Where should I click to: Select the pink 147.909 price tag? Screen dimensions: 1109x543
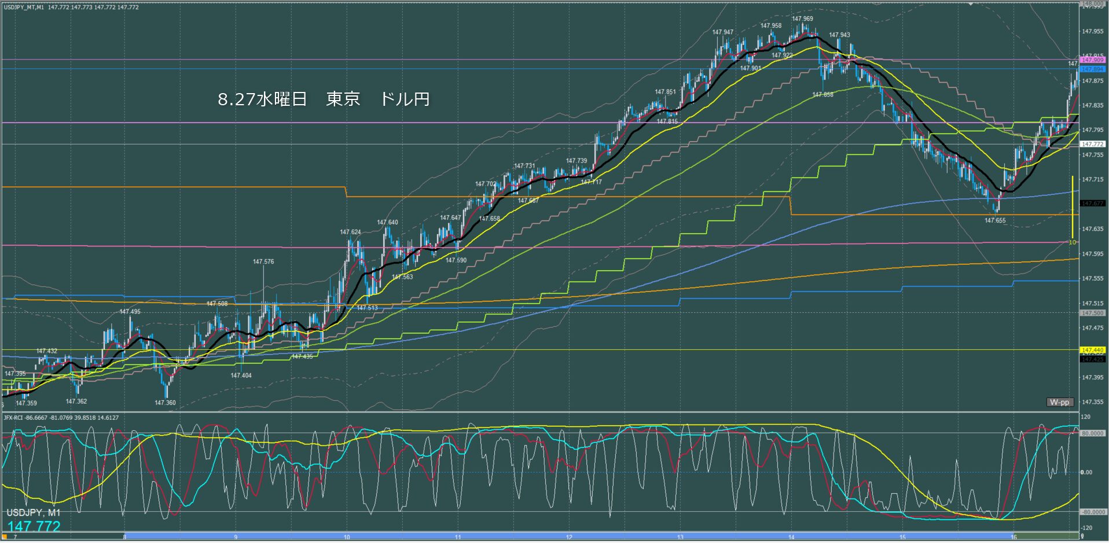tap(1092, 60)
